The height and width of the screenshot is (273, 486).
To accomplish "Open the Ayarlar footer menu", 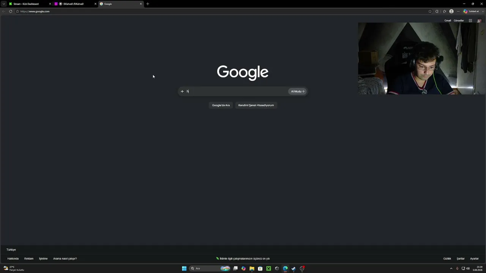I will coord(474,259).
